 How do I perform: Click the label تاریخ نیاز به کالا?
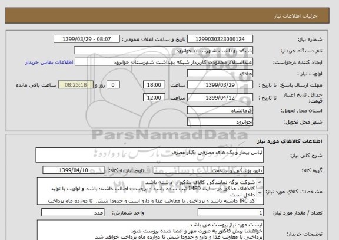click(x=127, y=170)
